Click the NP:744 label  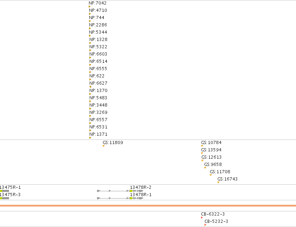pos(97,18)
